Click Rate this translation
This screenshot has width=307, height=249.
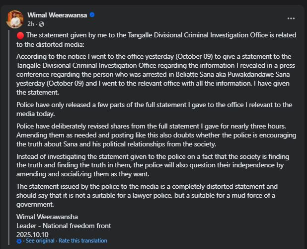(x=82, y=241)
